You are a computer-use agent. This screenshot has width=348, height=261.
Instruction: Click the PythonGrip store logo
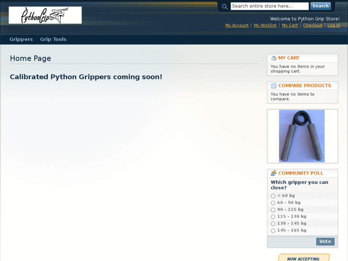click(45, 15)
